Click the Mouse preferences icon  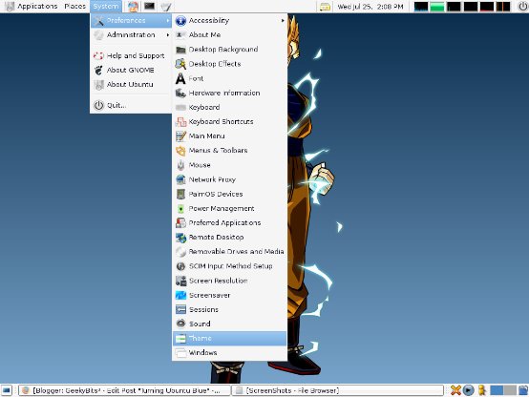[180, 165]
